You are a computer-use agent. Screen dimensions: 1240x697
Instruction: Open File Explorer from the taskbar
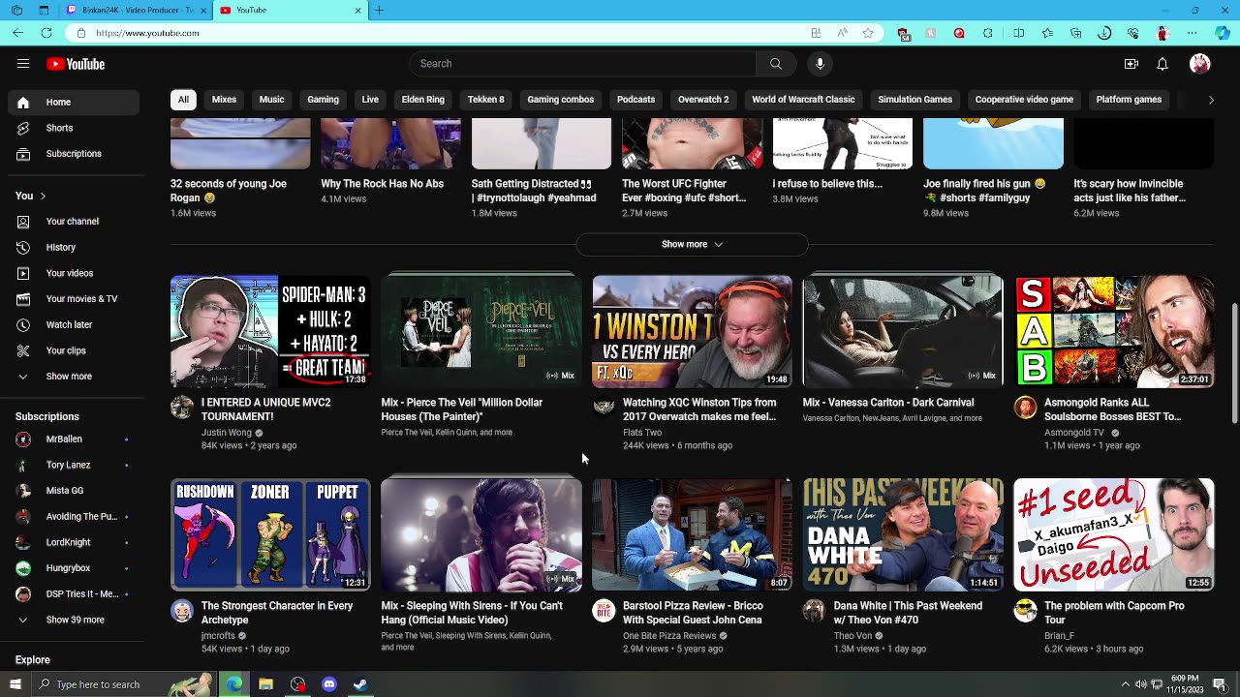(x=265, y=684)
